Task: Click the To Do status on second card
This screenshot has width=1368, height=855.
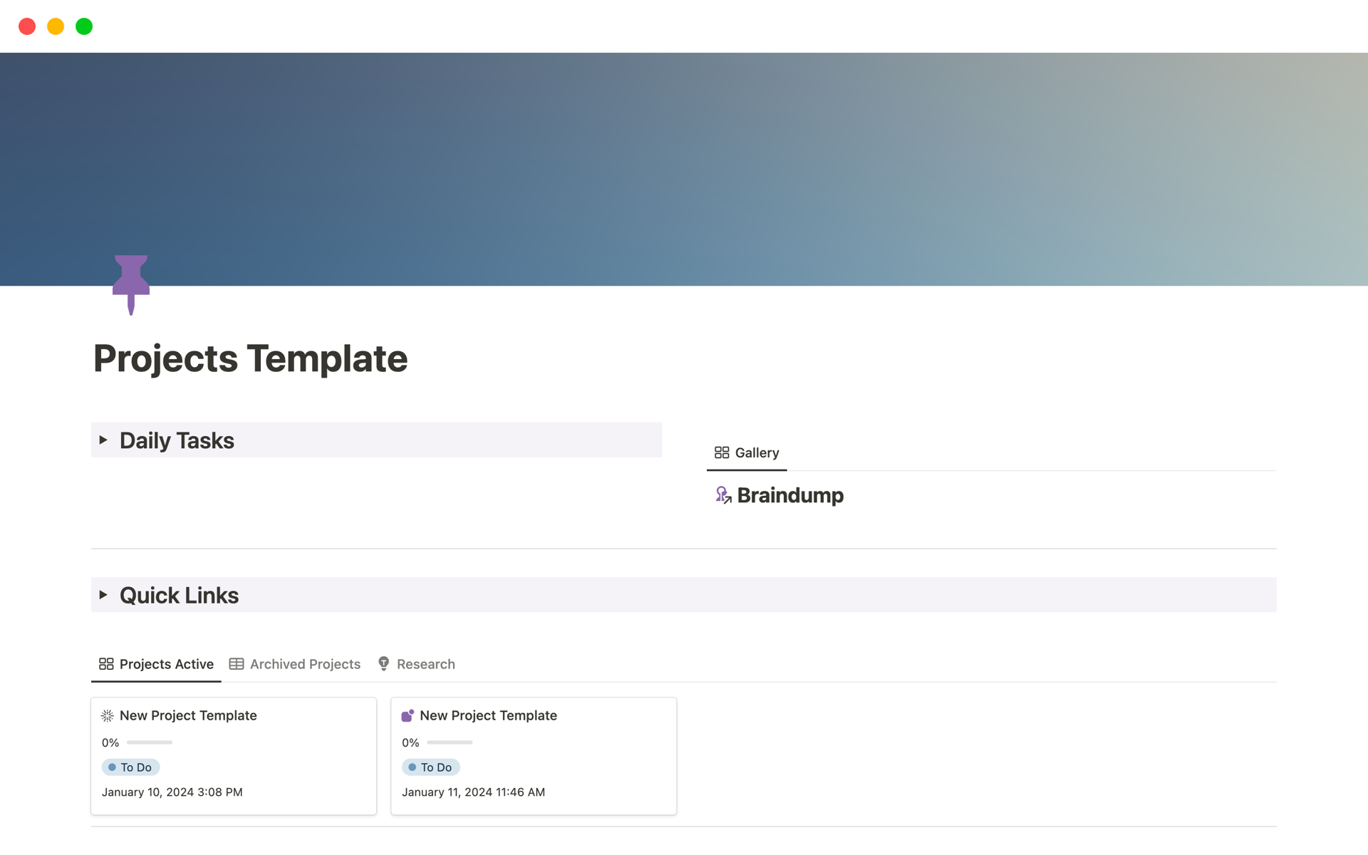Action: coord(431,767)
